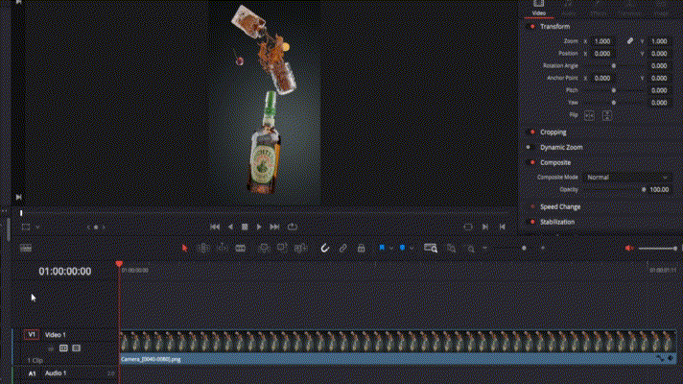Click the Zoom X value field
This screenshot has width=683, height=384.
point(602,41)
